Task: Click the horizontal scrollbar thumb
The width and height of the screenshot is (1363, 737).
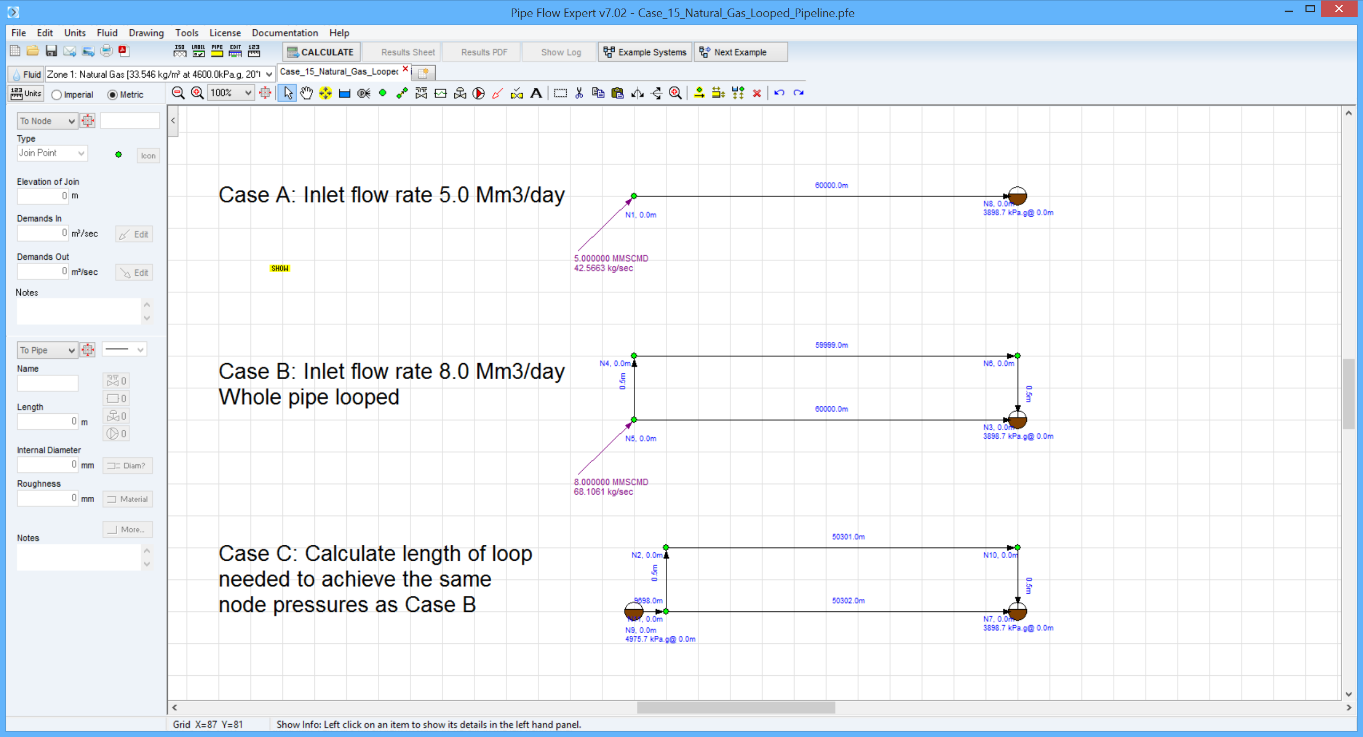Action: click(736, 708)
